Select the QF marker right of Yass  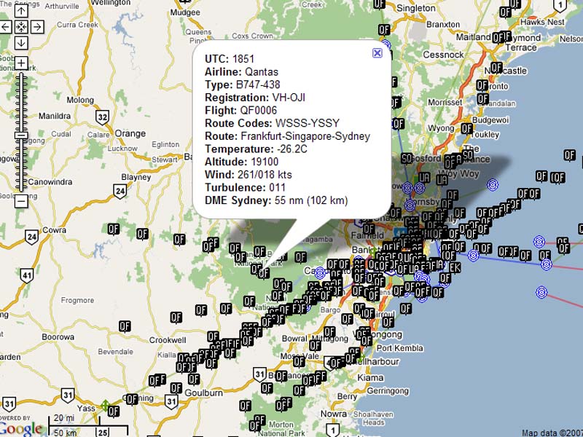click(114, 411)
